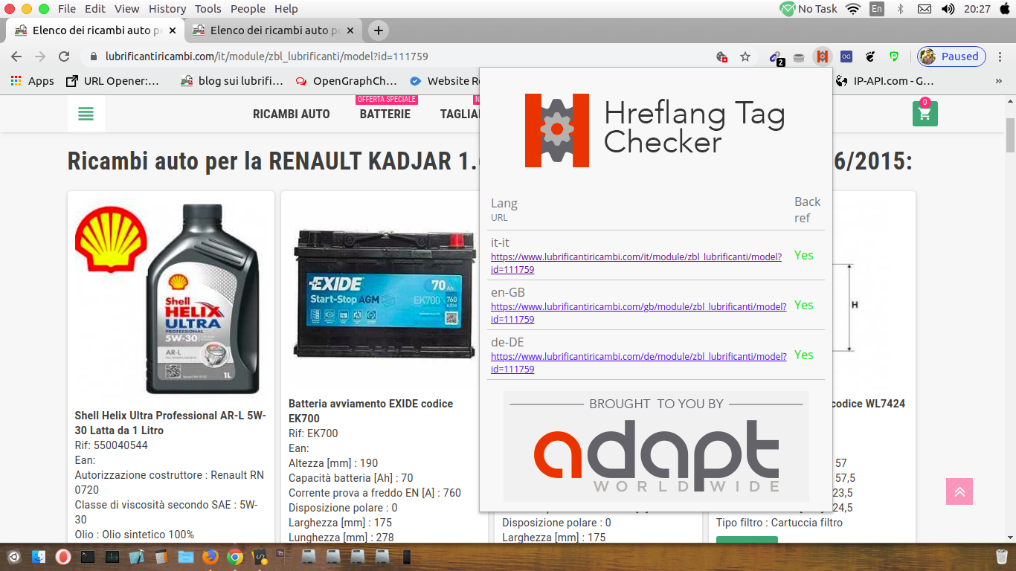Open the Ubuntu launcher icon in dock

[x=13, y=556]
